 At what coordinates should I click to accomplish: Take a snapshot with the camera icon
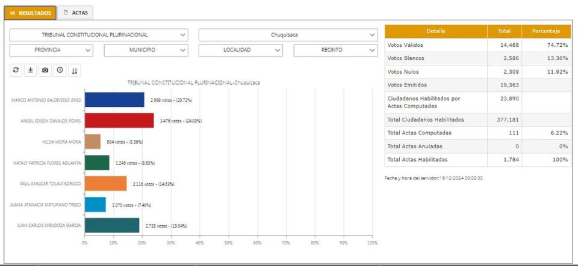point(45,70)
